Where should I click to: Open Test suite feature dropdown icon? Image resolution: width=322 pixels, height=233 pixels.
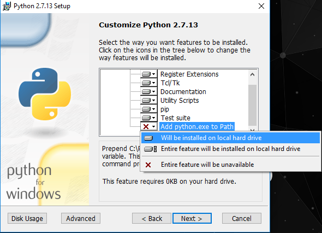[149, 118]
